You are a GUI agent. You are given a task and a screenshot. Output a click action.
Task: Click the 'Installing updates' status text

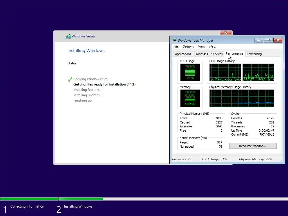pyautogui.click(x=86, y=95)
